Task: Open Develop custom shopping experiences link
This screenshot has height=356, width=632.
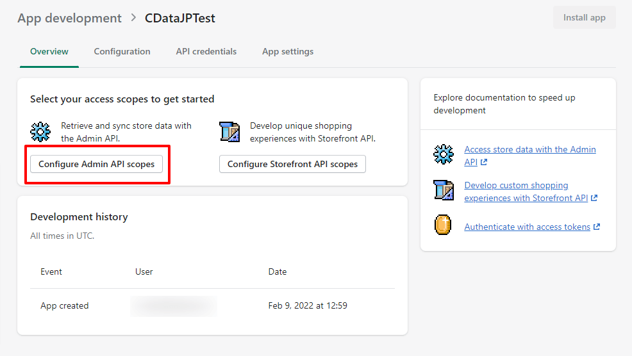Action: point(516,185)
